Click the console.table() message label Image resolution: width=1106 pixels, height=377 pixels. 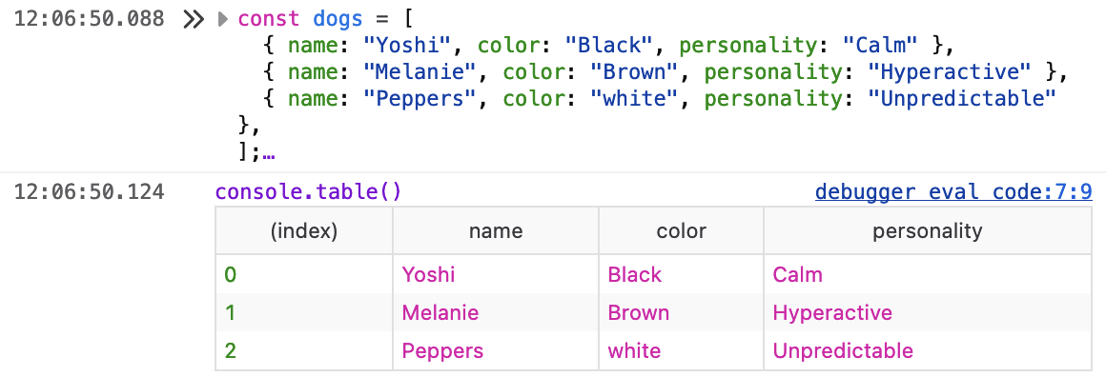tap(308, 191)
